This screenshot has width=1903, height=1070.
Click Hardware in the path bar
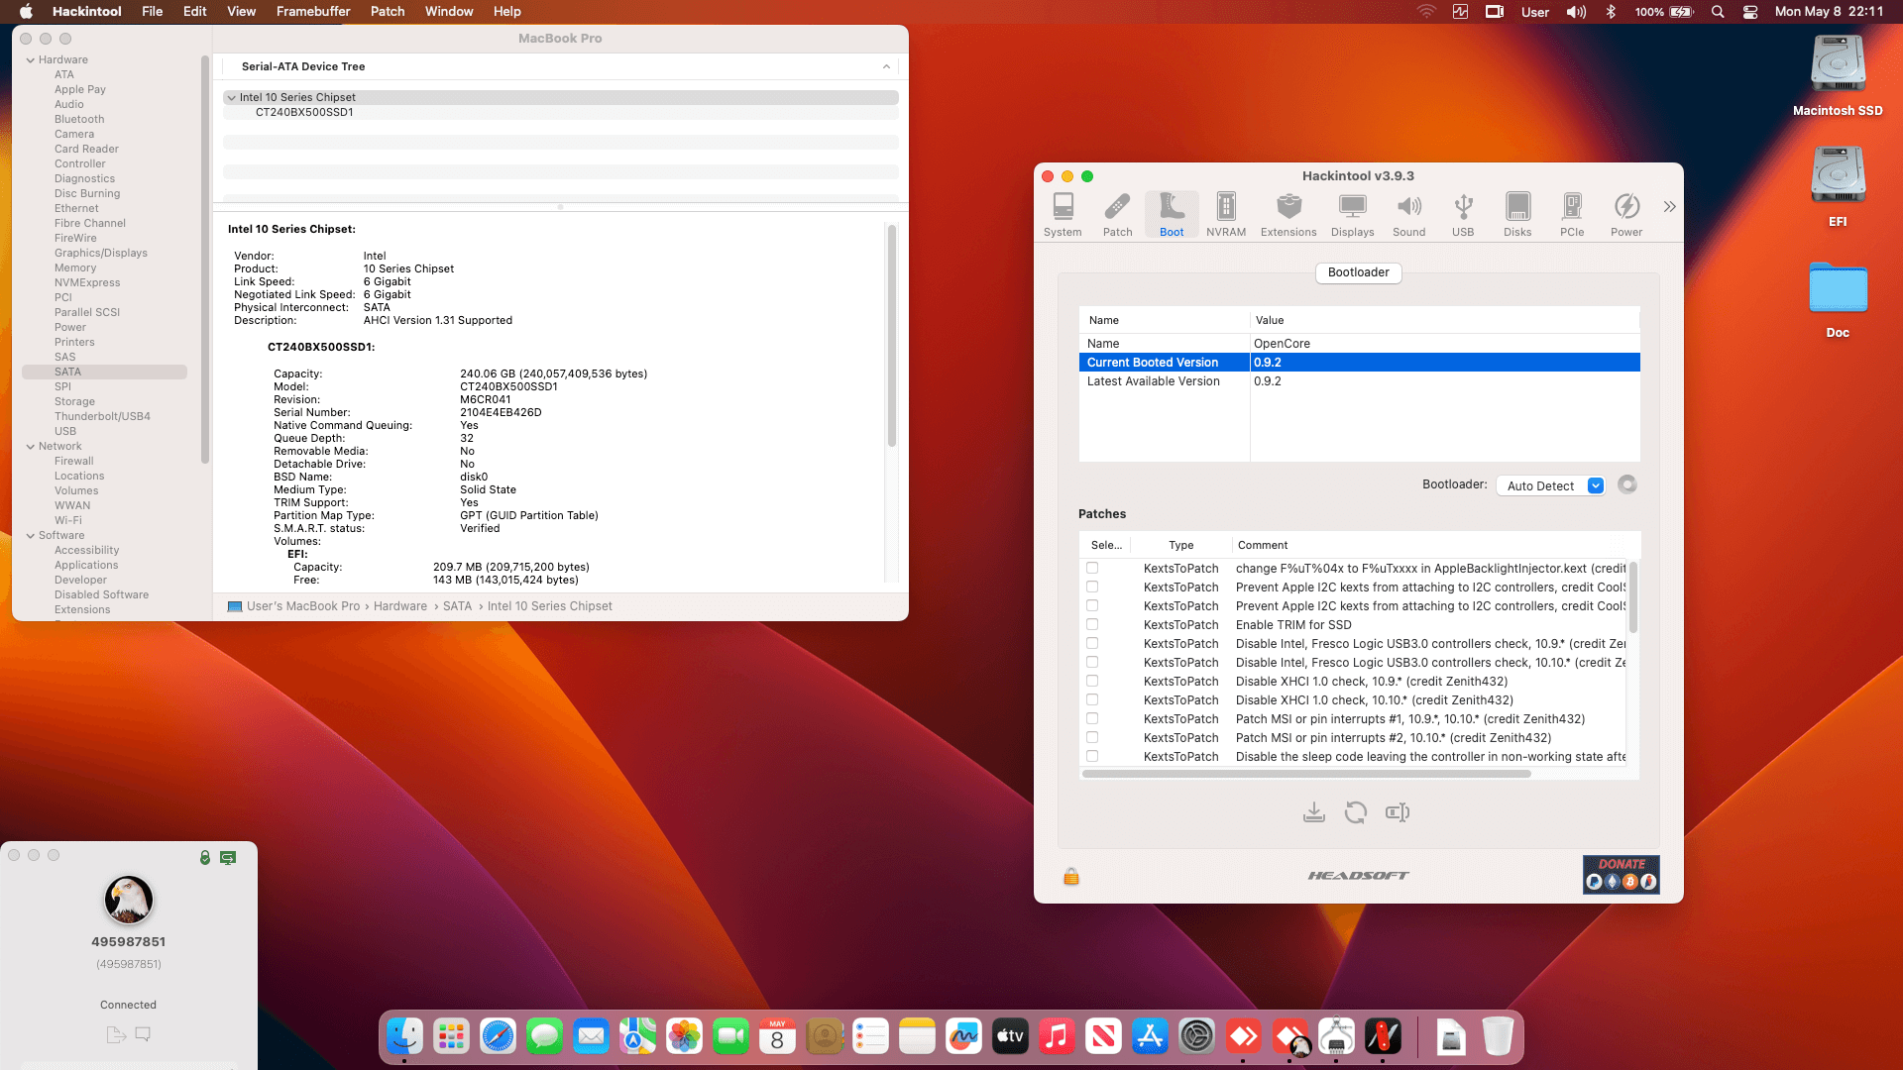(400, 606)
